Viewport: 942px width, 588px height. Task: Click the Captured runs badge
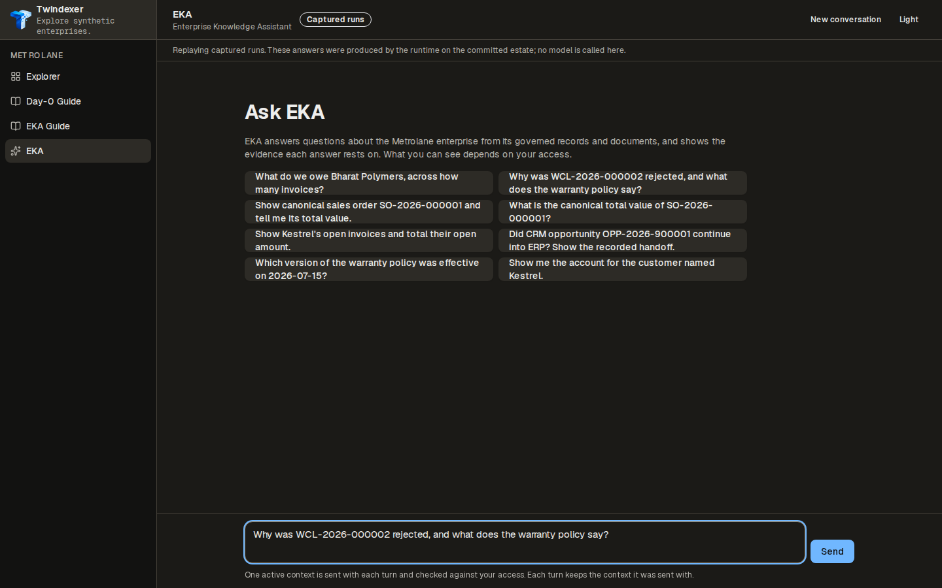tap(336, 20)
